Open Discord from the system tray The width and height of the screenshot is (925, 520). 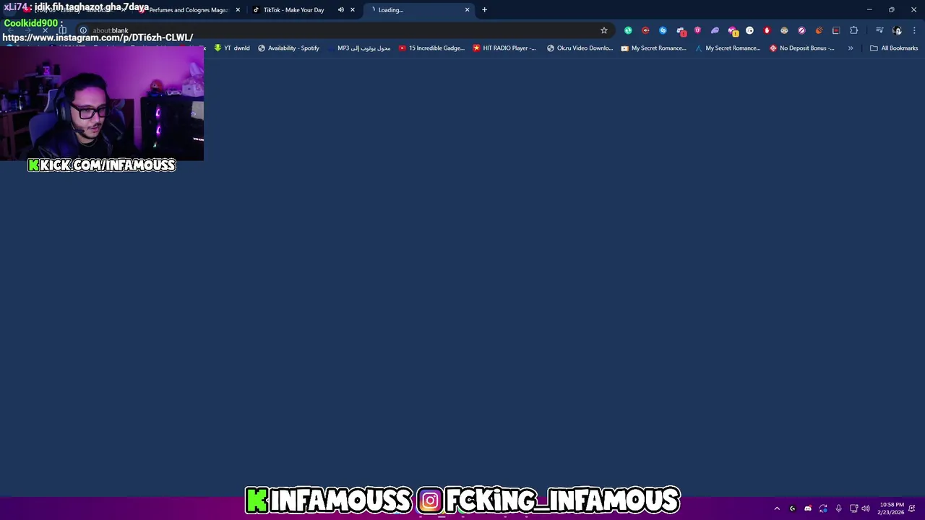click(x=808, y=508)
